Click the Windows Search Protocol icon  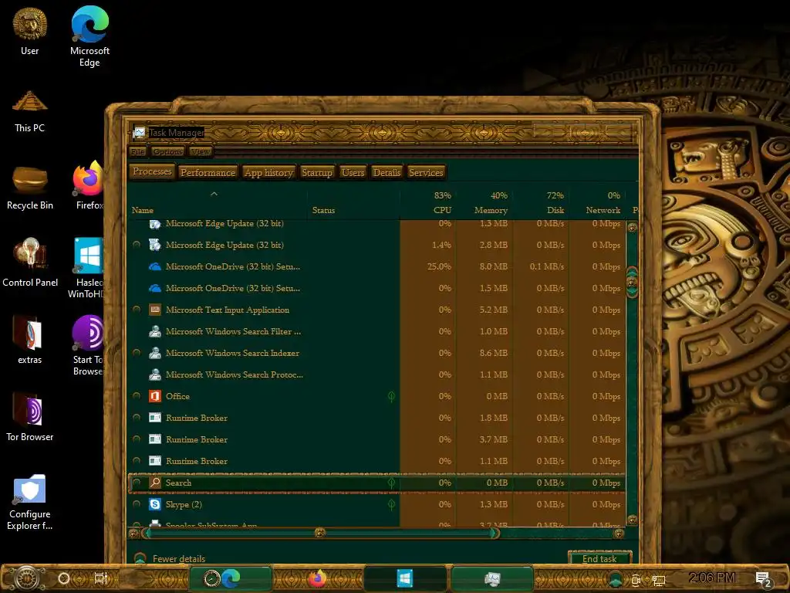pos(154,374)
